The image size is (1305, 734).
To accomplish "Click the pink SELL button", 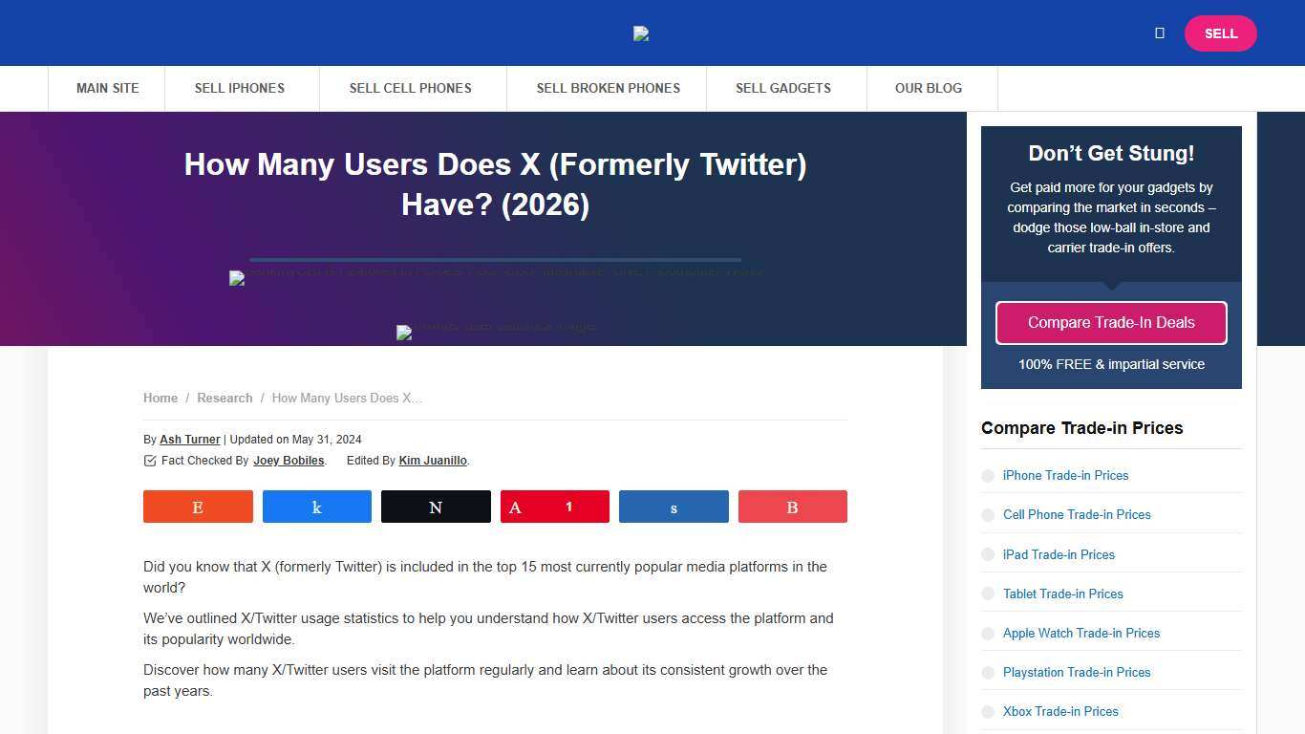I will click(x=1220, y=33).
